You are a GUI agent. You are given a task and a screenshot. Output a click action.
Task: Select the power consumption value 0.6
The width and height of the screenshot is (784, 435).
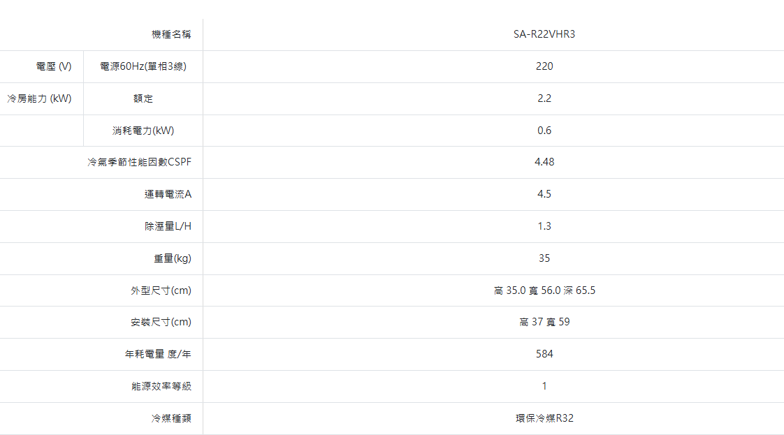coord(544,131)
